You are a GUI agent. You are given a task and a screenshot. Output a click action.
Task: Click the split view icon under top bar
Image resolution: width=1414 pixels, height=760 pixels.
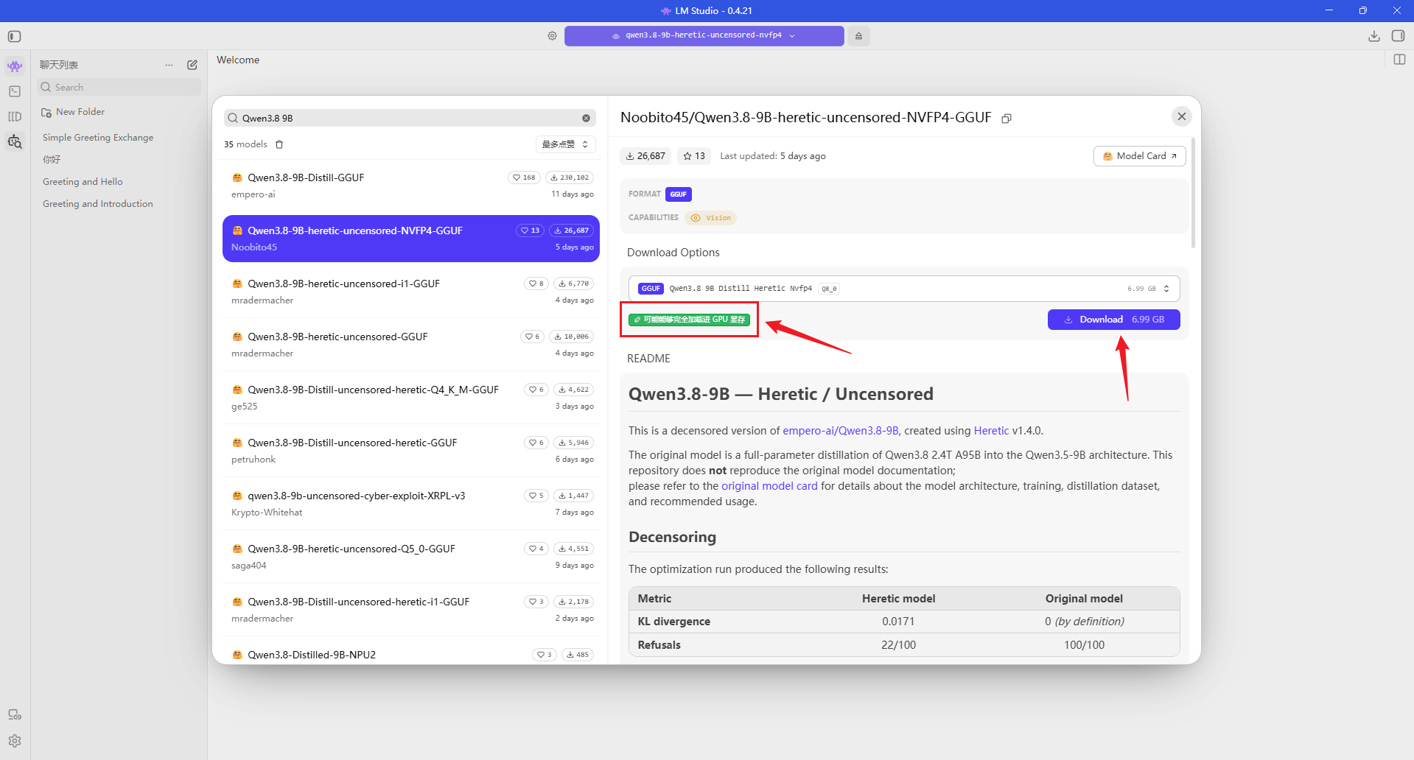click(1399, 60)
